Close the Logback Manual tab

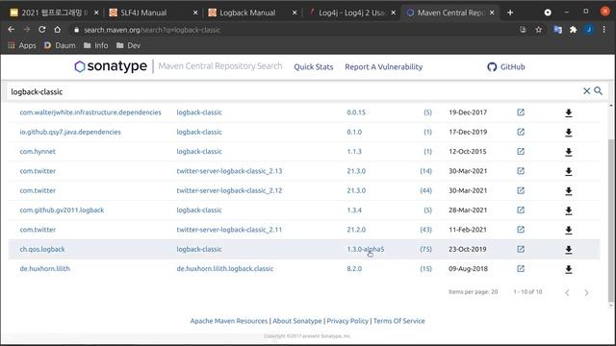click(x=295, y=12)
